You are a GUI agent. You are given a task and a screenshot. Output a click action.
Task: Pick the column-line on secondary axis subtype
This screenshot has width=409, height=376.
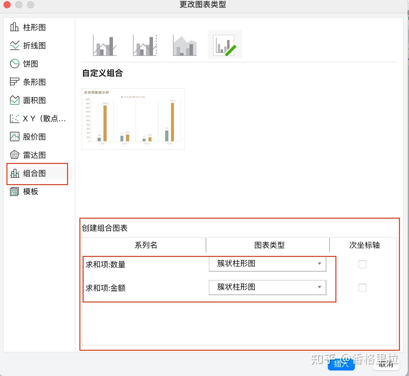[x=145, y=45]
